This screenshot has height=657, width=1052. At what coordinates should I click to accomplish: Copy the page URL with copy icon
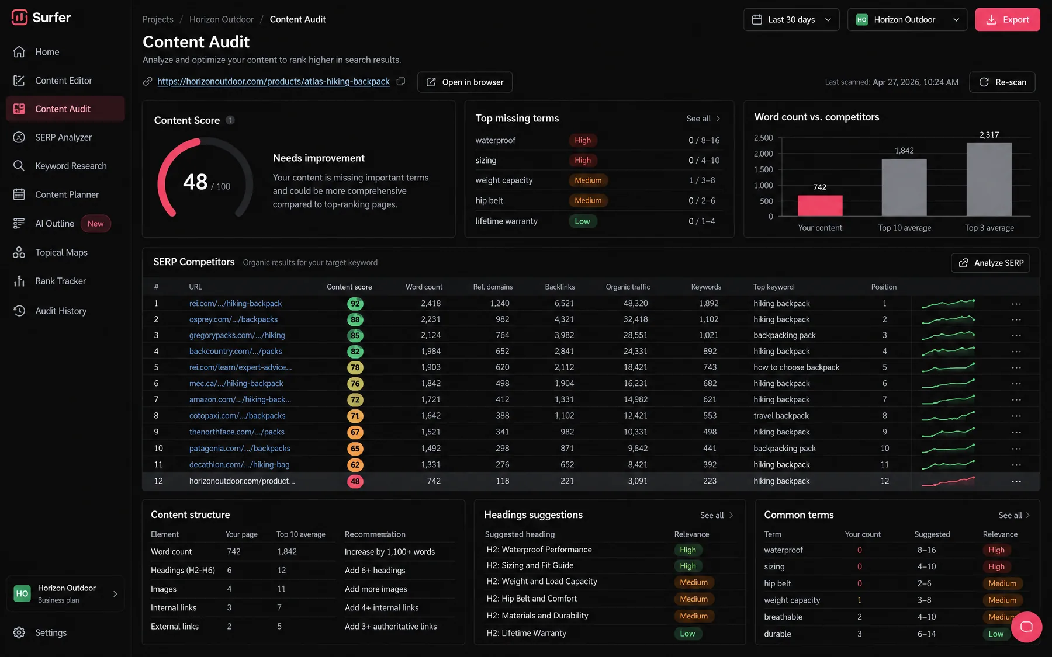(x=401, y=82)
